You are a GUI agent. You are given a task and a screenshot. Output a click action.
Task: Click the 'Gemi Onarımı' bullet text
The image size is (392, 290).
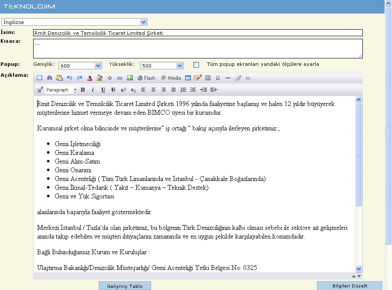(73, 170)
